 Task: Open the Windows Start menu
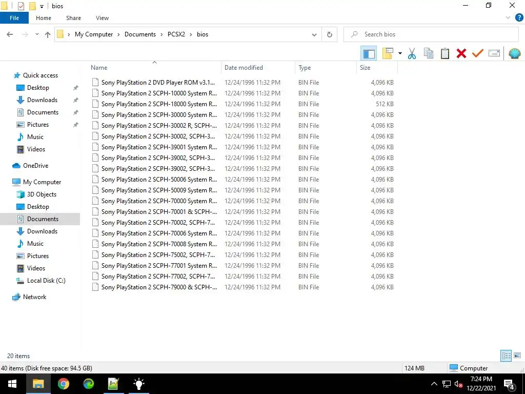(x=12, y=384)
